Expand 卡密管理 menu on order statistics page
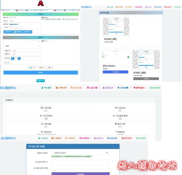Image resolution: width=182 pixels, height=175 pixels. coord(76,88)
